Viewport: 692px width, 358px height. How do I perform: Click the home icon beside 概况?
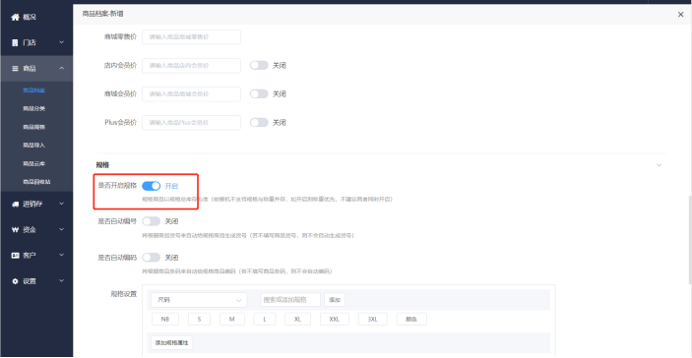[16, 17]
